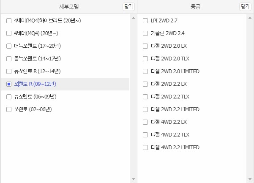The image size is (254, 183).
Task: Click scroll-up arrow in 등급 list
Action: 250,18
